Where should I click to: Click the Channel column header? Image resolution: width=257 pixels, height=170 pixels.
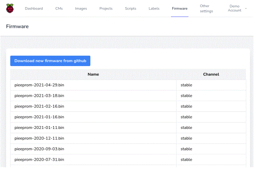coord(211,74)
